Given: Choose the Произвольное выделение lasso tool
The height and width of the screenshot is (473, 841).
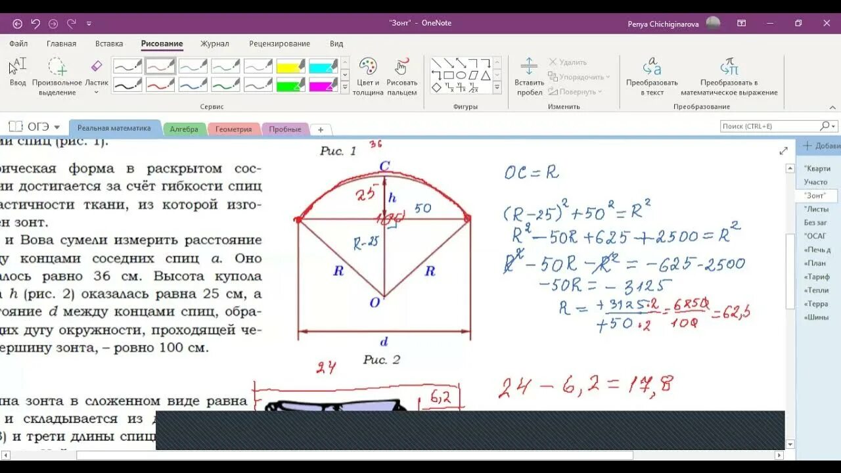Looking at the screenshot, I should point(57,76).
